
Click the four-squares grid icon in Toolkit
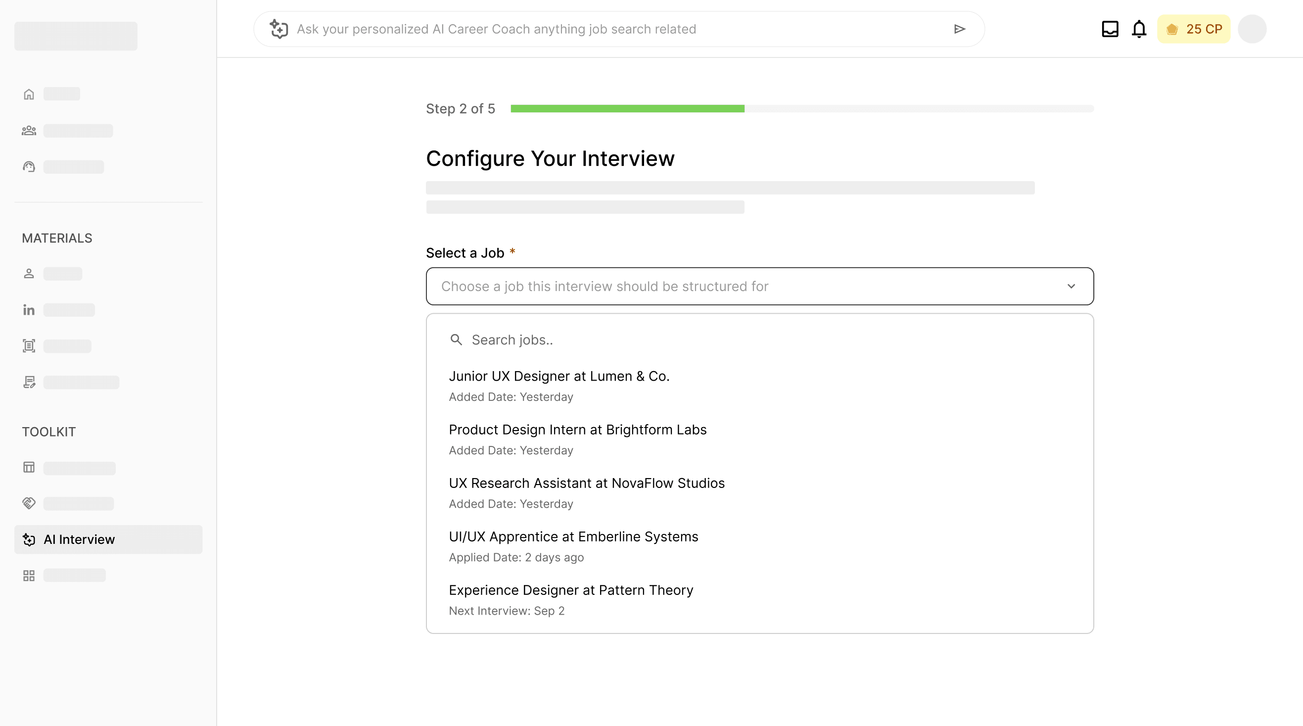[x=29, y=576]
